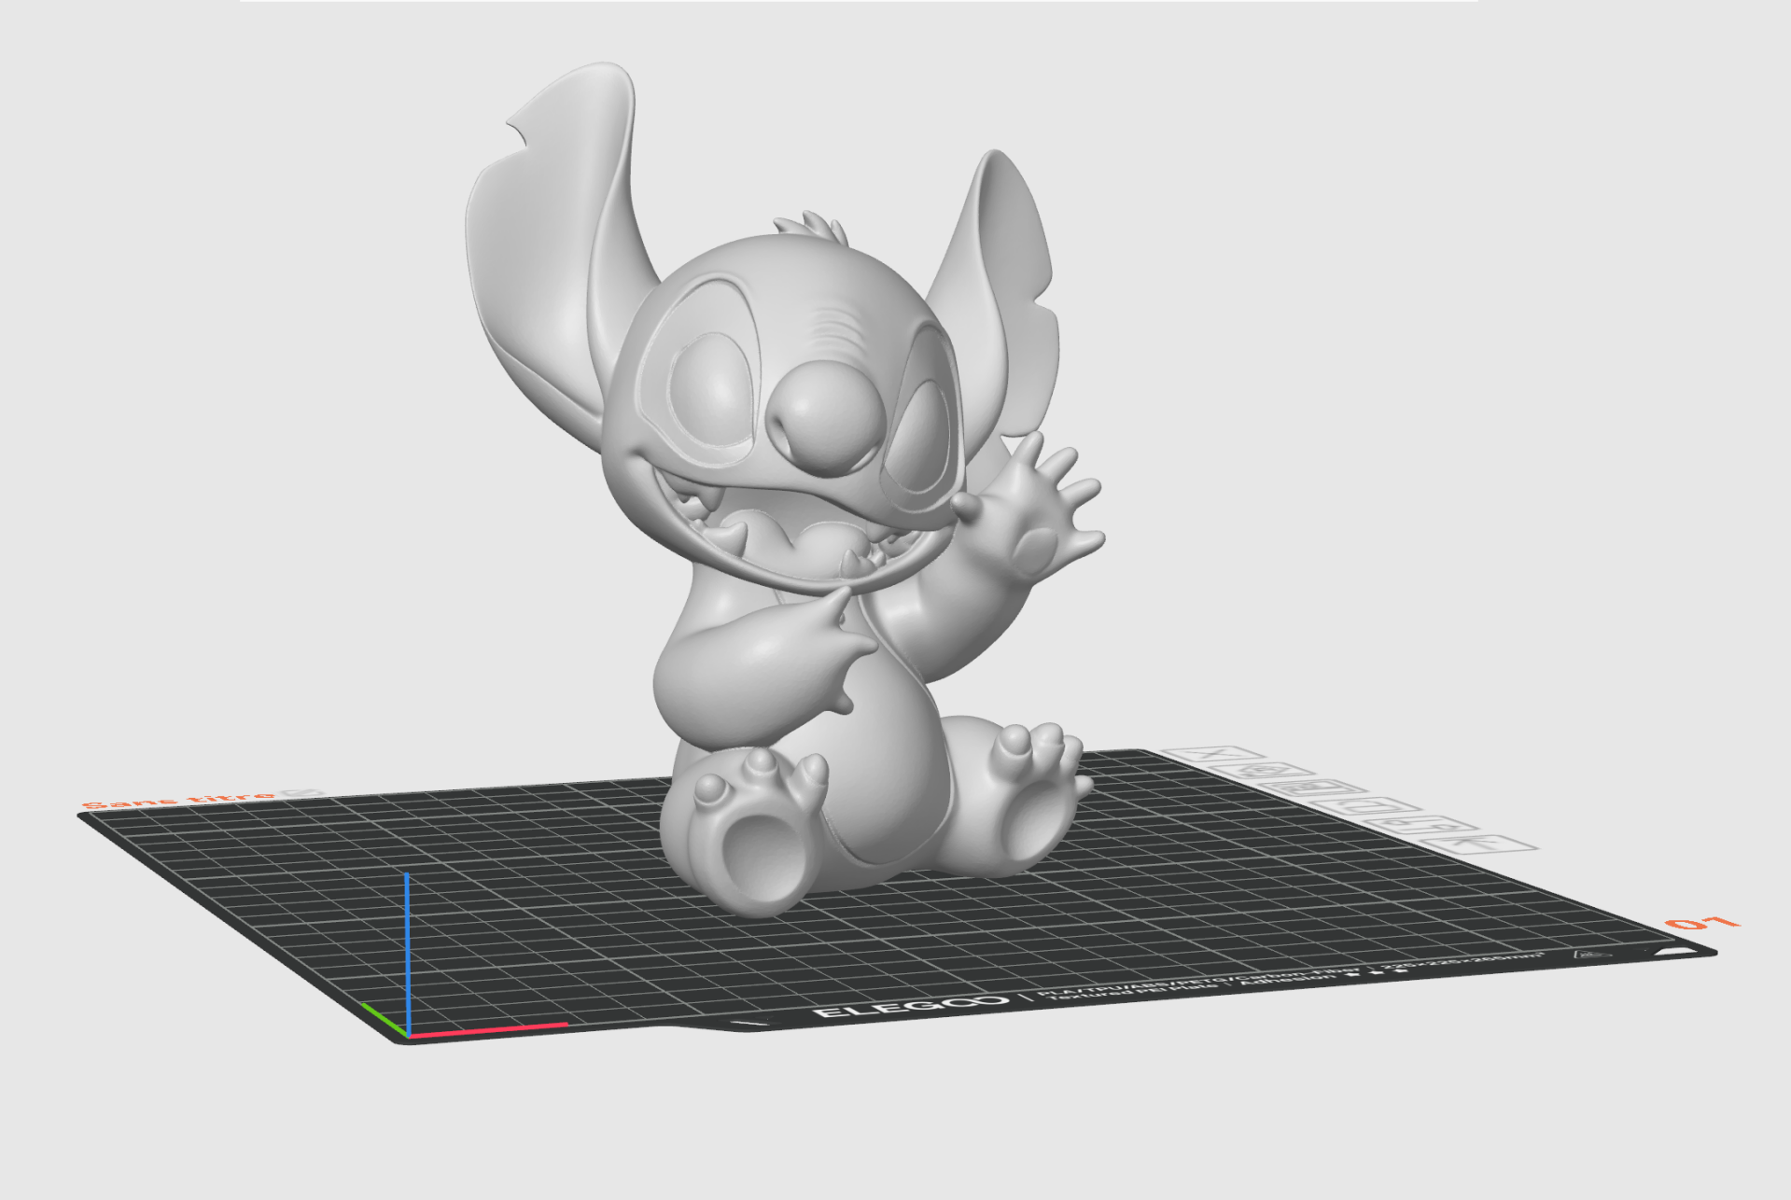Toggle the plate lock icon

point(1366,806)
